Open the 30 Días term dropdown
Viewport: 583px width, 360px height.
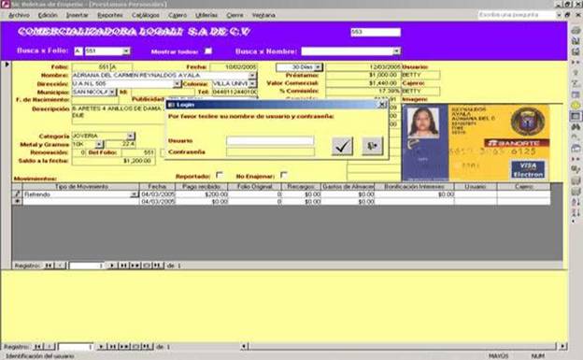tap(318, 67)
